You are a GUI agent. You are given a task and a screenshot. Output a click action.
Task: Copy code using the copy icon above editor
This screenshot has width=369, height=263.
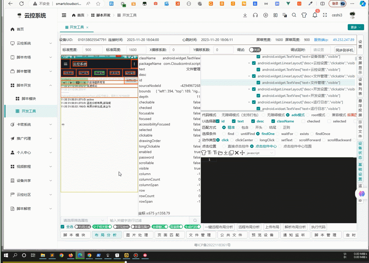coord(231,153)
